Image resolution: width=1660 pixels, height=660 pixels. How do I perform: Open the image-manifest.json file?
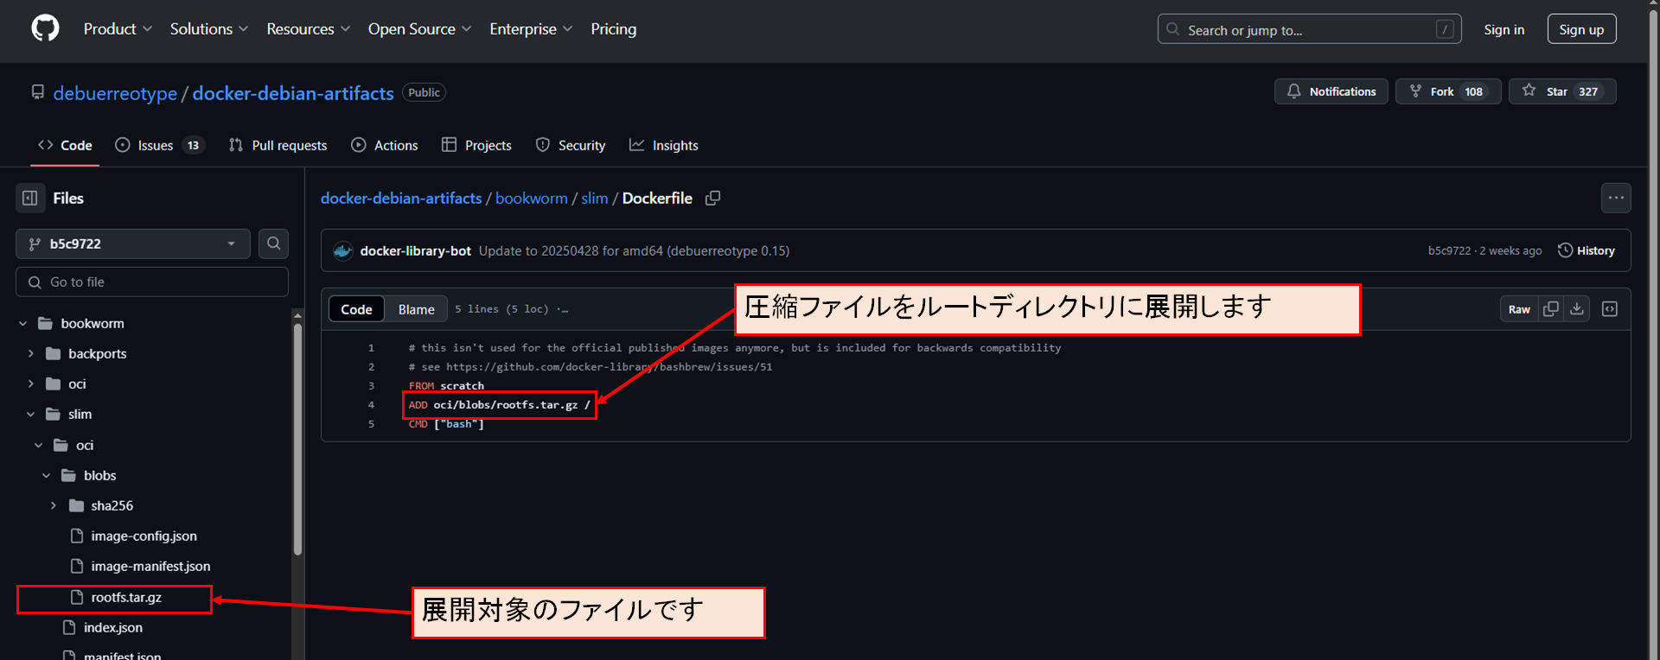click(x=150, y=566)
